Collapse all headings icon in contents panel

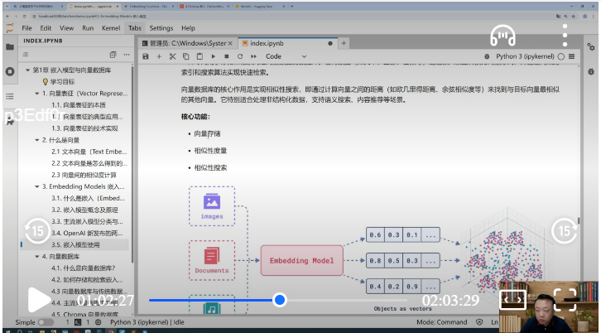pyautogui.click(x=113, y=55)
